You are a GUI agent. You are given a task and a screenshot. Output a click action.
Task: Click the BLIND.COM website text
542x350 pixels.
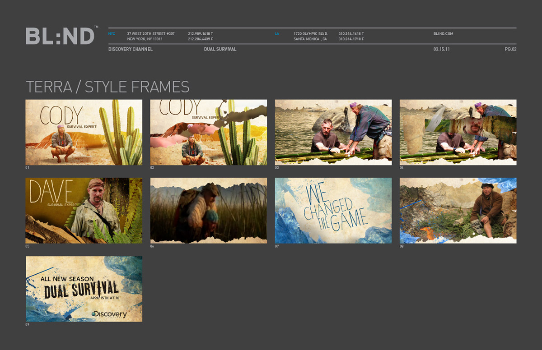coord(443,34)
